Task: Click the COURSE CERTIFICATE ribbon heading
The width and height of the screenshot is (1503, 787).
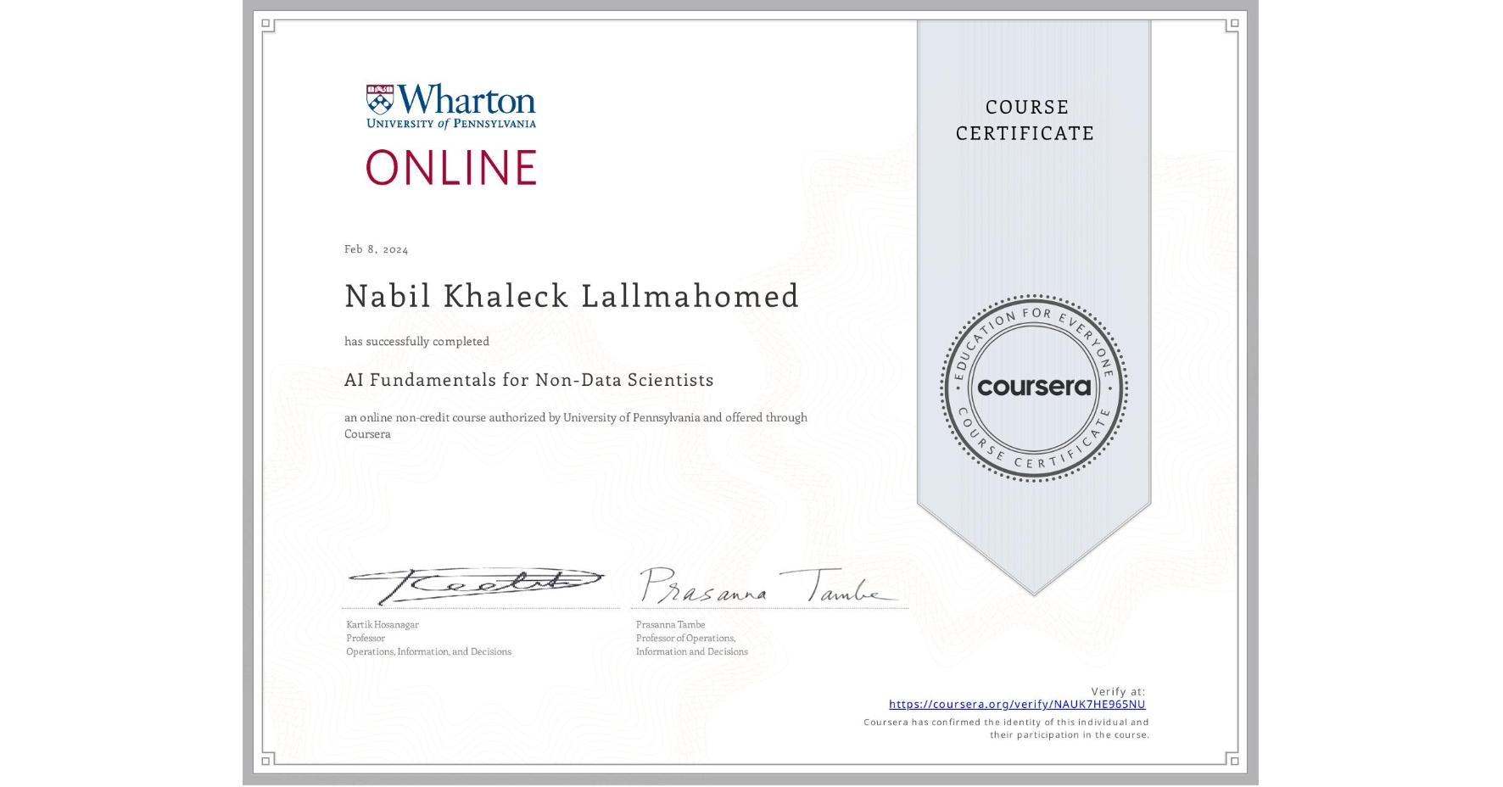Action: click(x=1025, y=120)
